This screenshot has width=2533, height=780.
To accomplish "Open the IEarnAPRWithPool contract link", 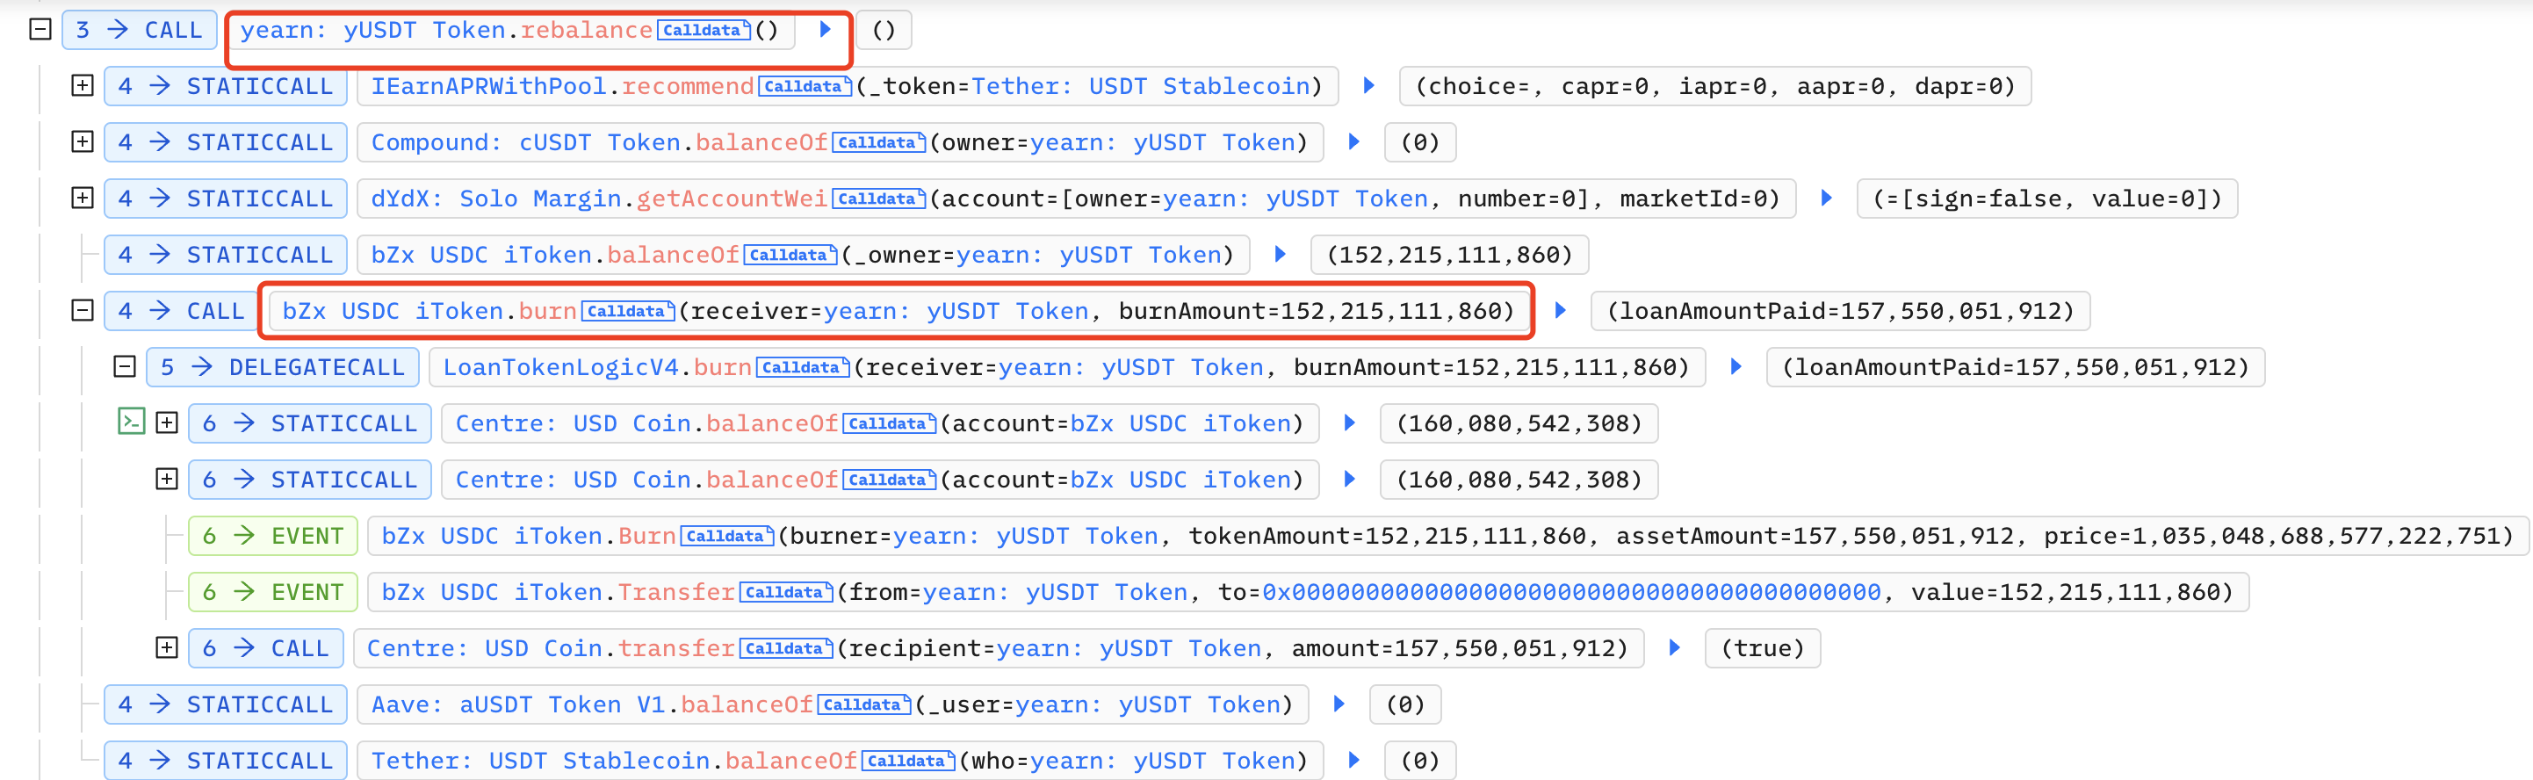I will point(488,87).
